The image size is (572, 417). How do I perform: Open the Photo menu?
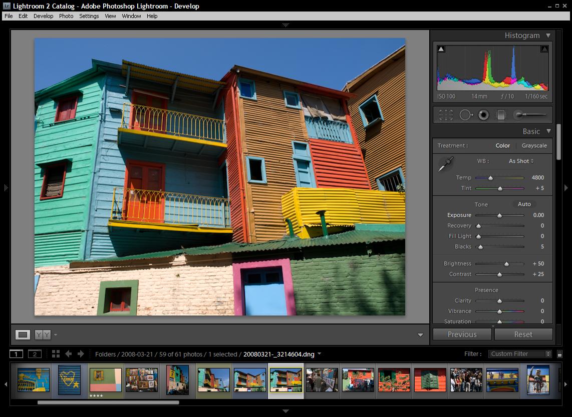[x=66, y=16]
